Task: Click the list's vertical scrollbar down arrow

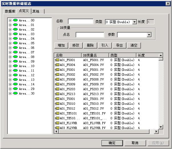Action: tap(161, 127)
